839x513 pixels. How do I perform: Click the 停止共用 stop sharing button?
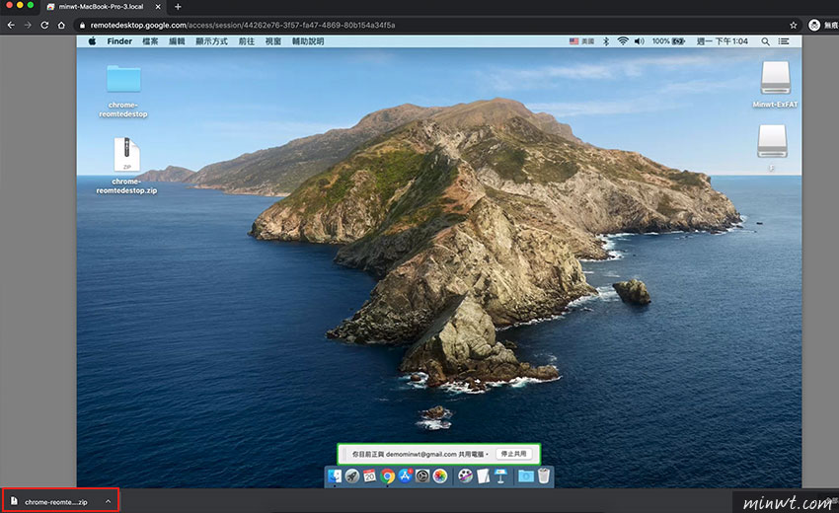pyautogui.click(x=513, y=454)
